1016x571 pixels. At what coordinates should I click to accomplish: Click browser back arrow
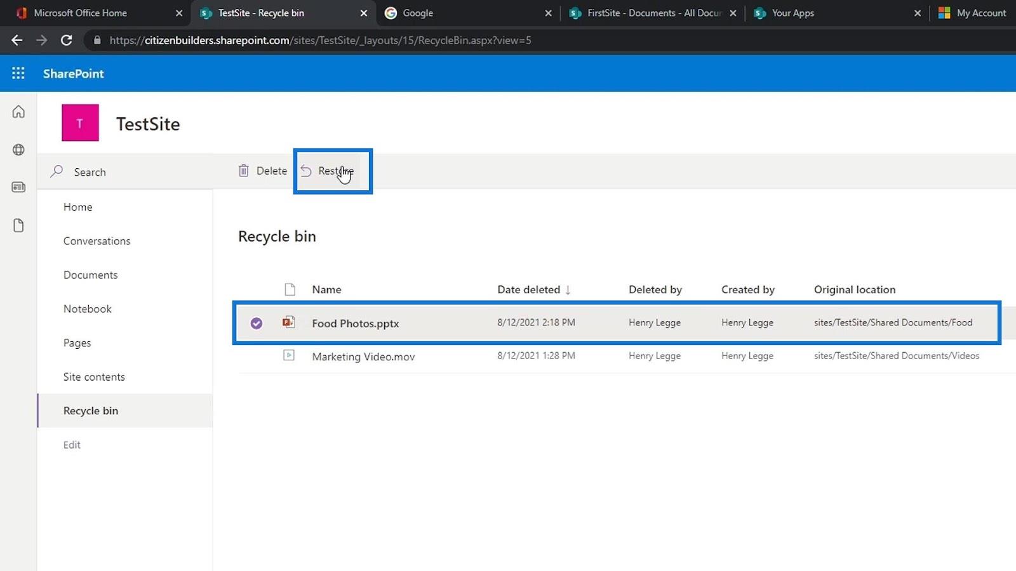(17, 40)
